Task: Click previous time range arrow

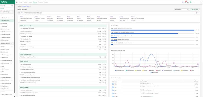Action: pos(190,10)
